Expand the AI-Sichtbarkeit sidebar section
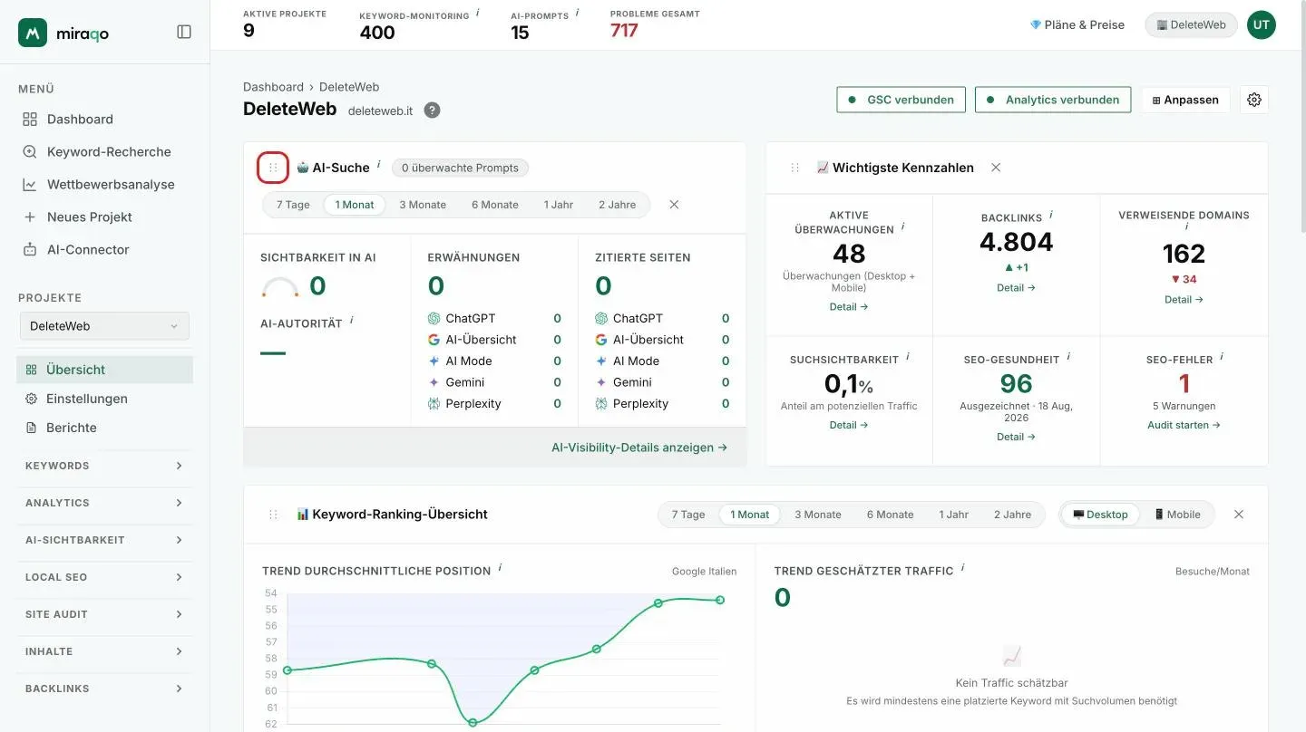Image resolution: width=1306 pixels, height=732 pixels. (x=105, y=540)
